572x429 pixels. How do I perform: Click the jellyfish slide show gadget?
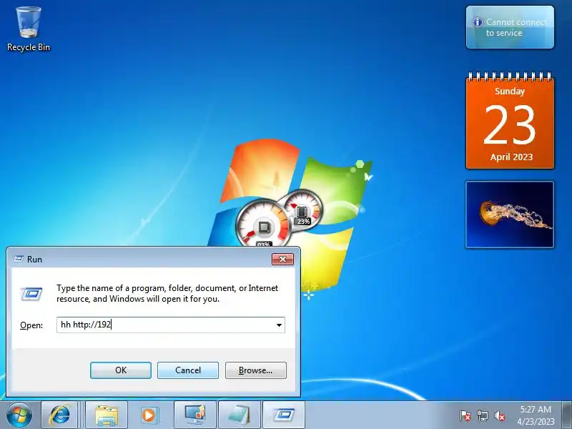click(510, 214)
